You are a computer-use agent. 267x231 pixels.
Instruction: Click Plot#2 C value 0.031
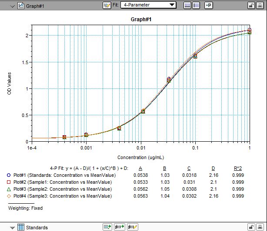(x=189, y=182)
